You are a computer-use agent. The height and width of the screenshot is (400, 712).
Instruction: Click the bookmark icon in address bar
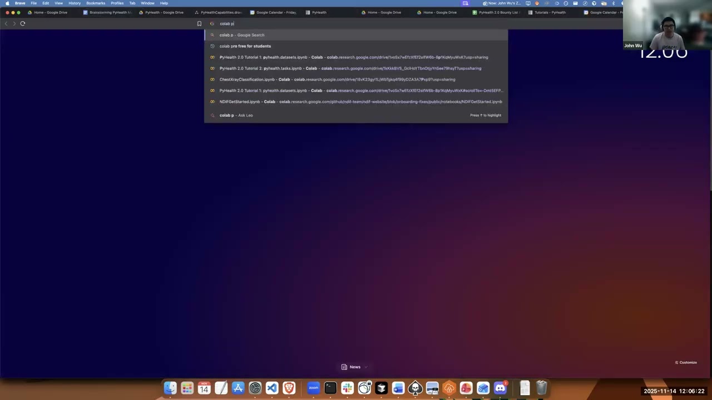199,23
